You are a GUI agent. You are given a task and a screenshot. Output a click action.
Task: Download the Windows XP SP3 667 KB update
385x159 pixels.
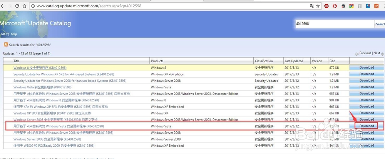(367, 113)
